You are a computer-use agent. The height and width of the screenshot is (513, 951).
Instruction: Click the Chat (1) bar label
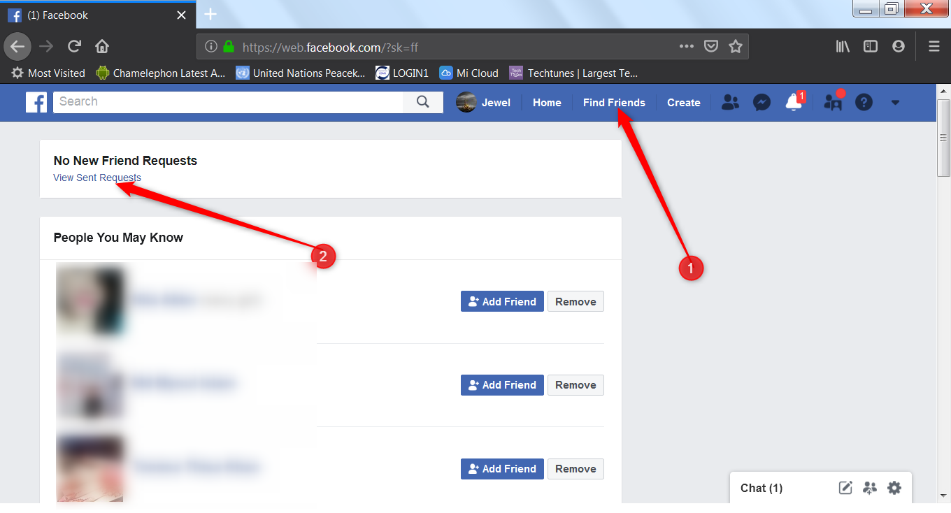pos(761,488)
